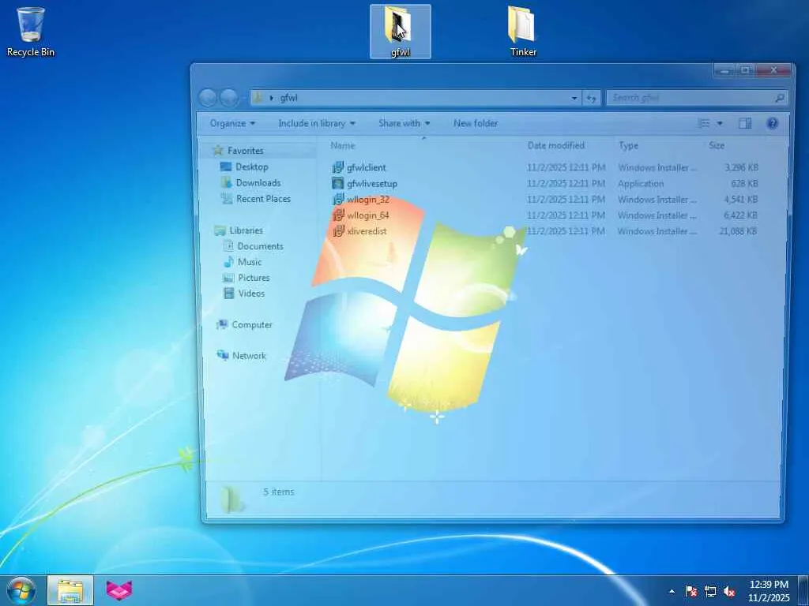Select the xliveredist installer icon
The image size is (809, 606).
click(338, 231)
